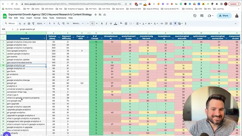Increase font size with plus button
The height and width of the screenshot is (136, 242).
coord(97,24)
